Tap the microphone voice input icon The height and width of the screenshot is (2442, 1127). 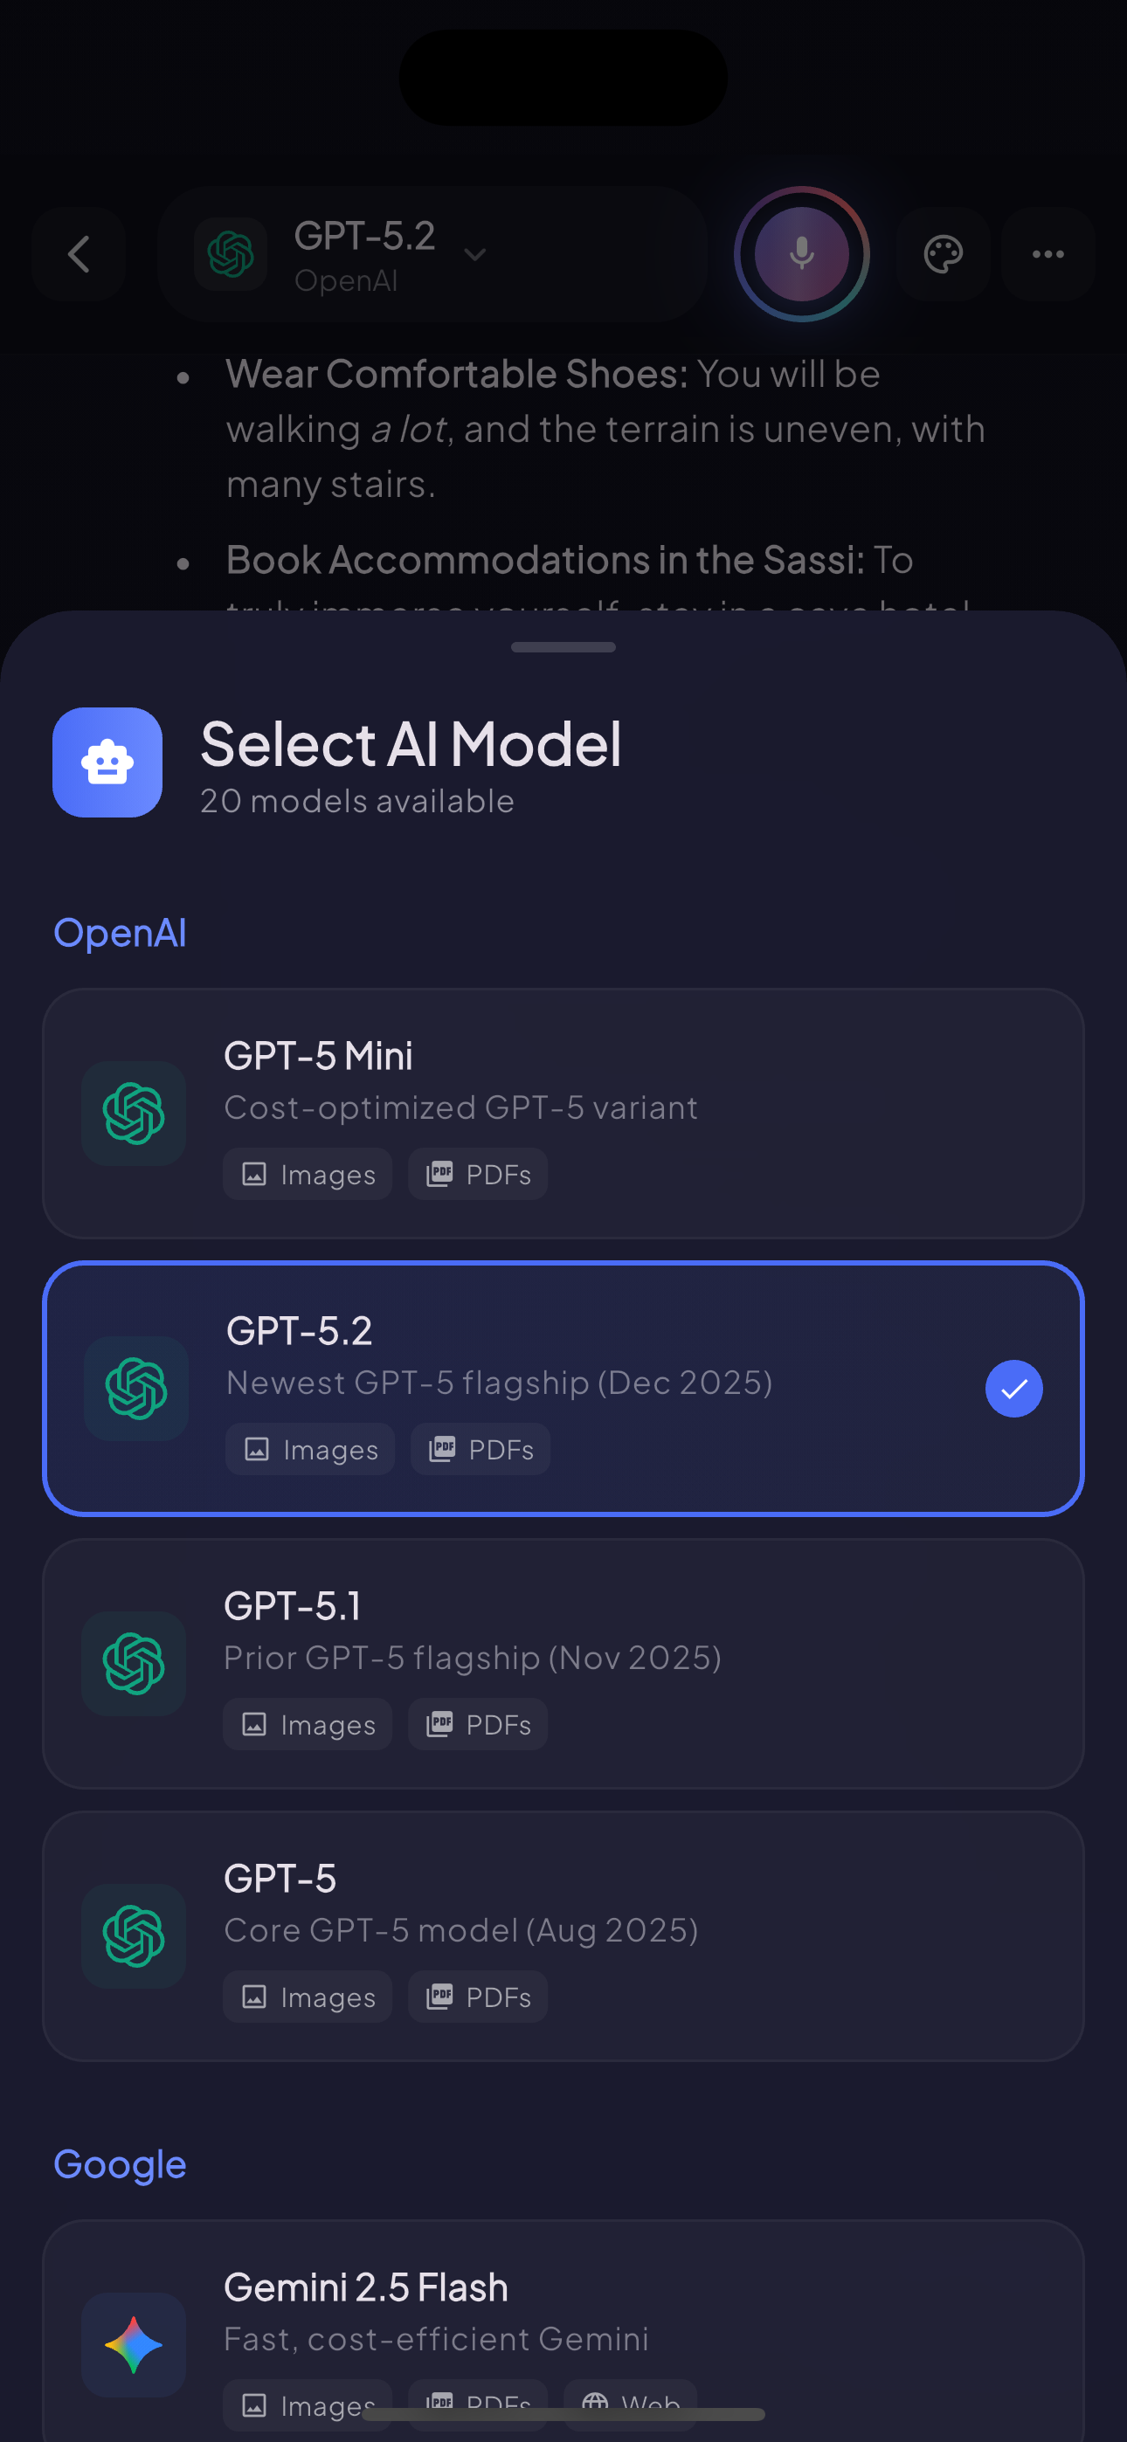[x=802, y=253]
